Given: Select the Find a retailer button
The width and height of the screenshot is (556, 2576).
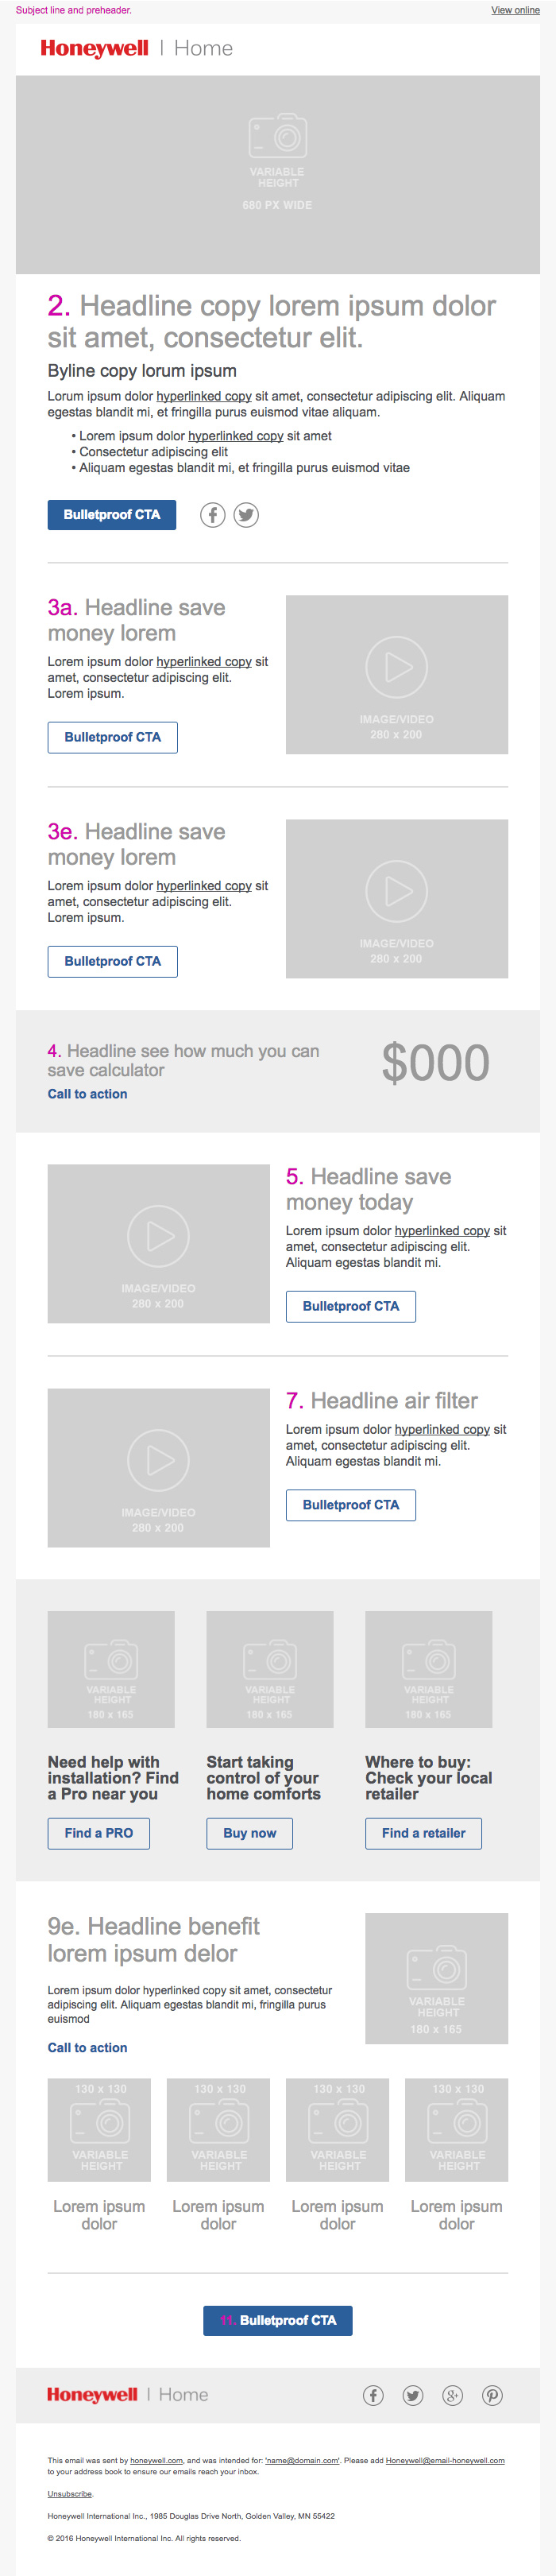Looking at the screenshot, I should pyautogui.click(x=423, y=1833).
